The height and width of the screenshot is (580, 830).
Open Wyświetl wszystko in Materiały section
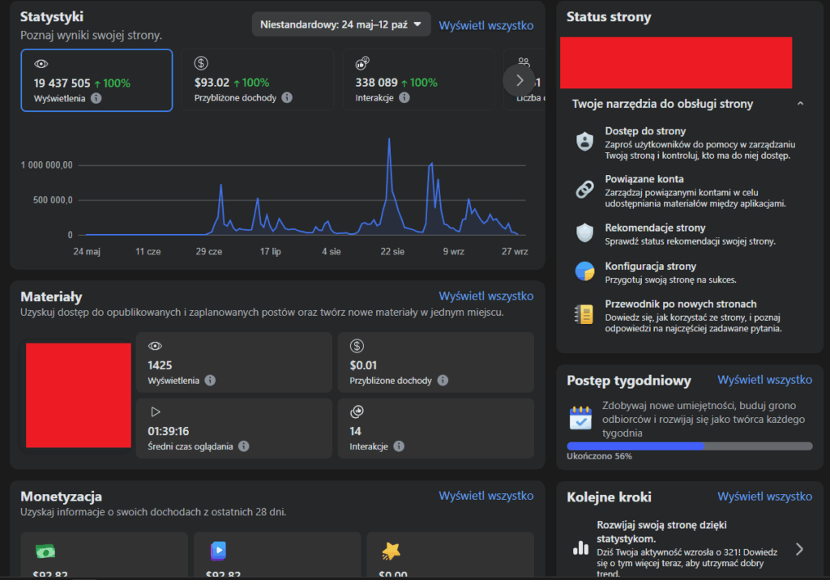tap(486, 296)
